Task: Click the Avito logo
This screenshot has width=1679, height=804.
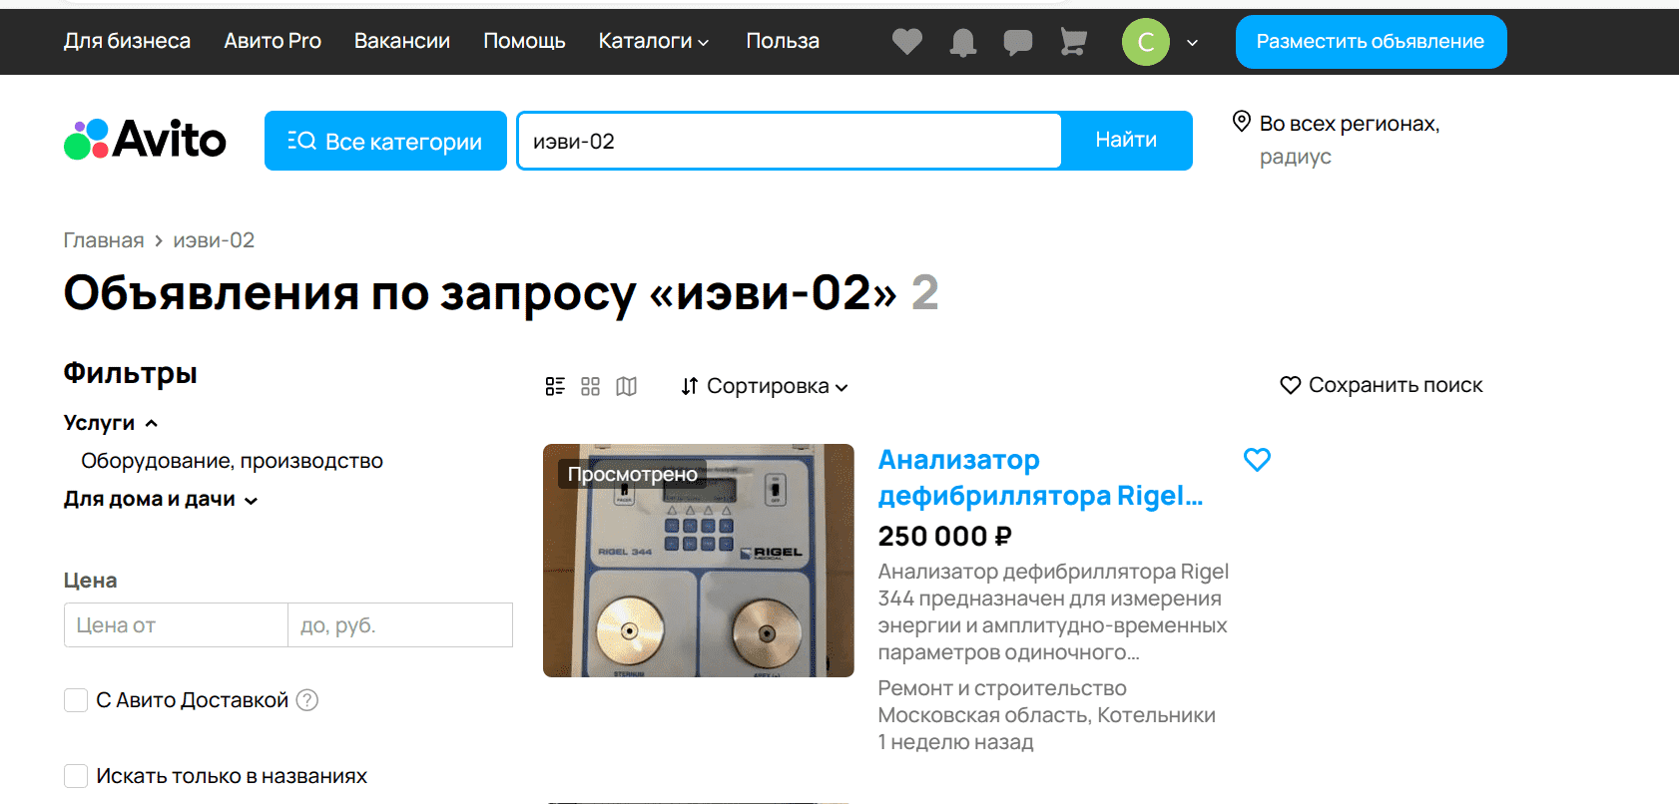Action: pyautogui.click(x=145, y=140)
